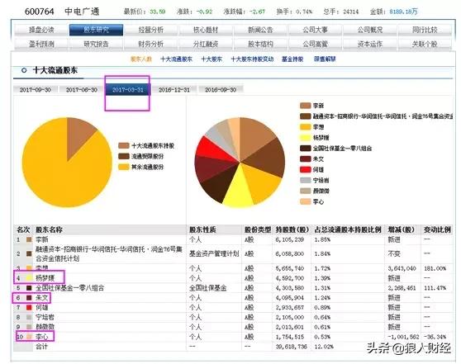Image resolution: width=461 pixels, height=364 pixels.
Task: Select the 2017-06-30 report date tab
Action: pos(82,90)
